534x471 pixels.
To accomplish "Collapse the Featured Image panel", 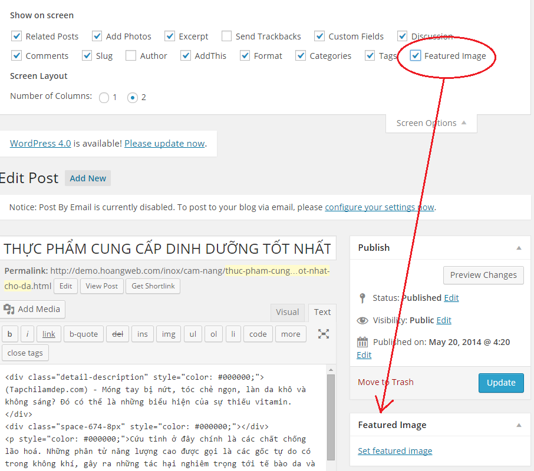I will (x=519, y=424).
